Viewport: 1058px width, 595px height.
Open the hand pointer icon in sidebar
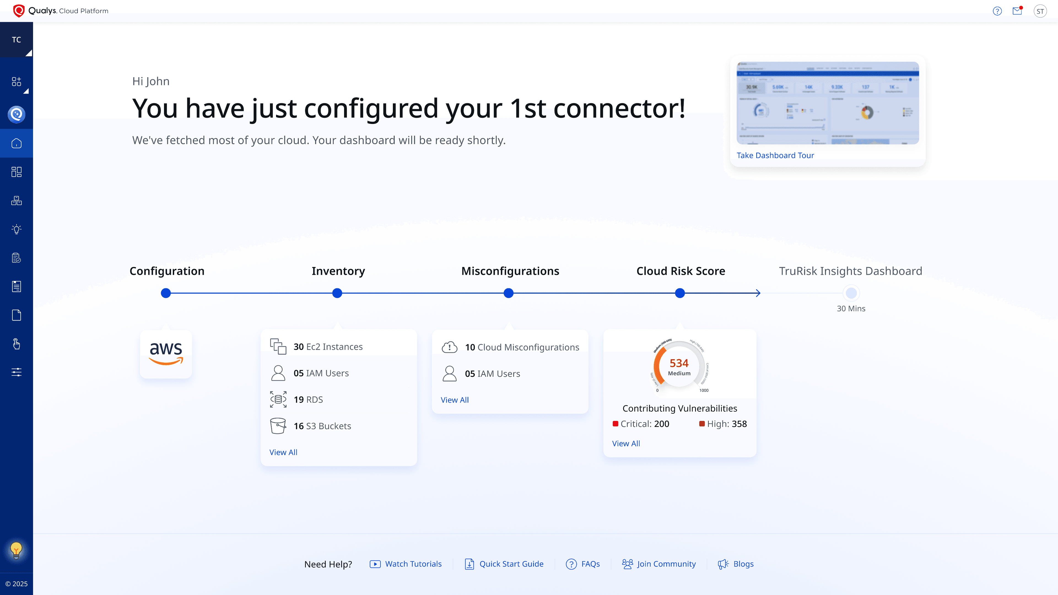click(17, 344)
